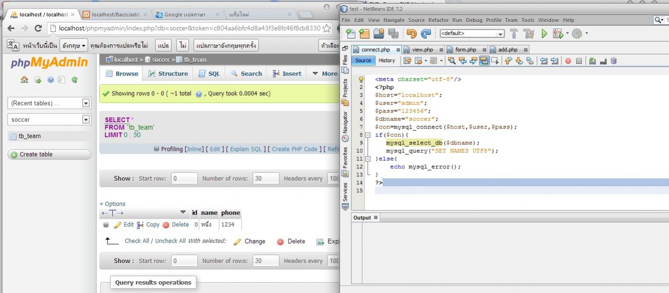Click the New Project icon in NetBeans
This screenshot has width=669, height=293.
pyautogui.click(x=364, y=34)
